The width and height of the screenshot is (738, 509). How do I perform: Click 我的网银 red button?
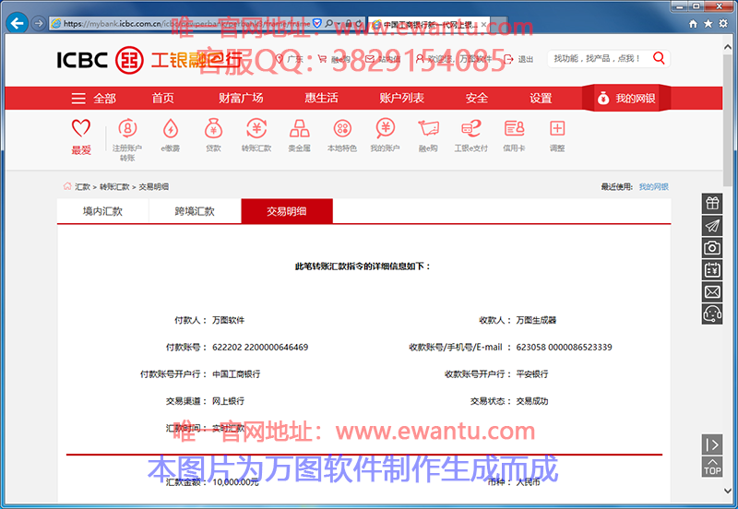[x=626, y=99]
